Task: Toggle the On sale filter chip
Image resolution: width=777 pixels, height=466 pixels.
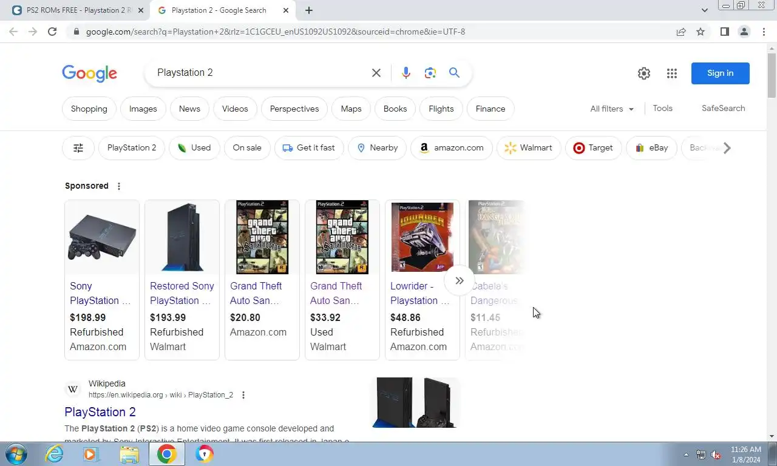Action: tap(247, 148)
